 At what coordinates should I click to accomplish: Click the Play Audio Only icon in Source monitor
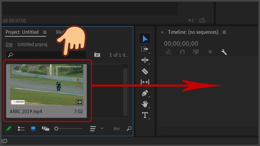pos(191,20)
